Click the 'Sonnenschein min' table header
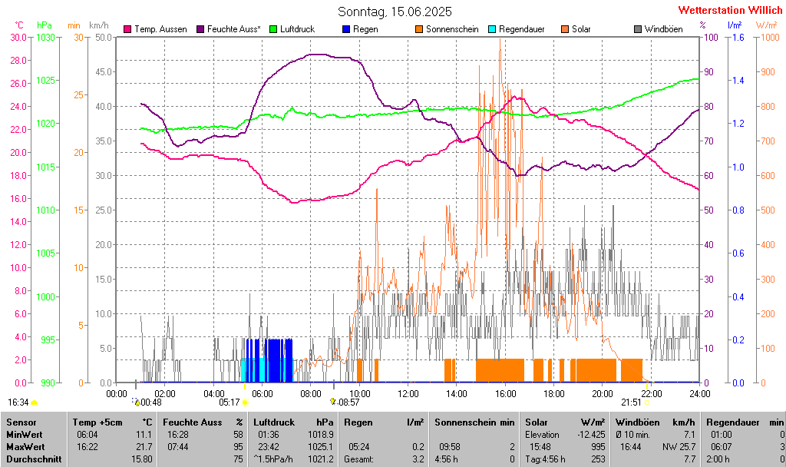Image resolution: width=786 pixels, height=467 pixels. click(474, 423)
